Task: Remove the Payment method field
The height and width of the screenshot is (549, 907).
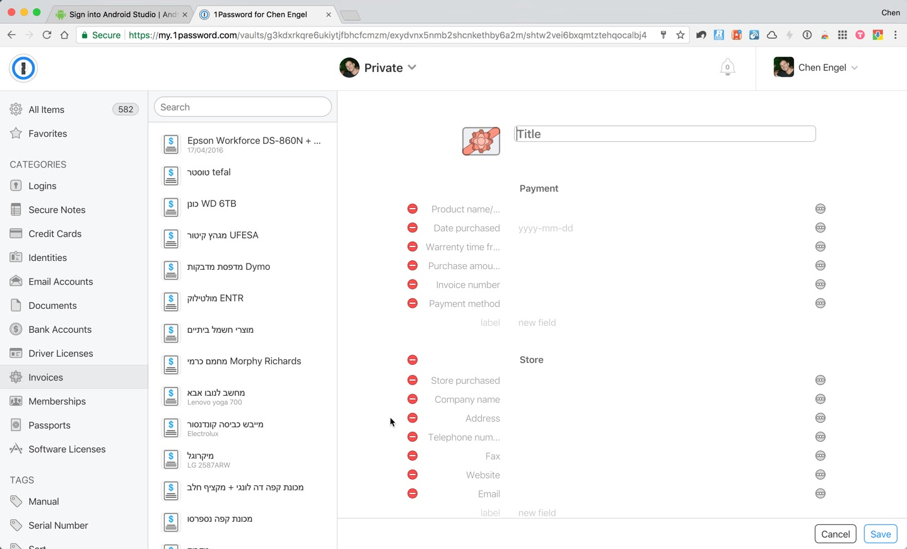Action: point(413,303)
